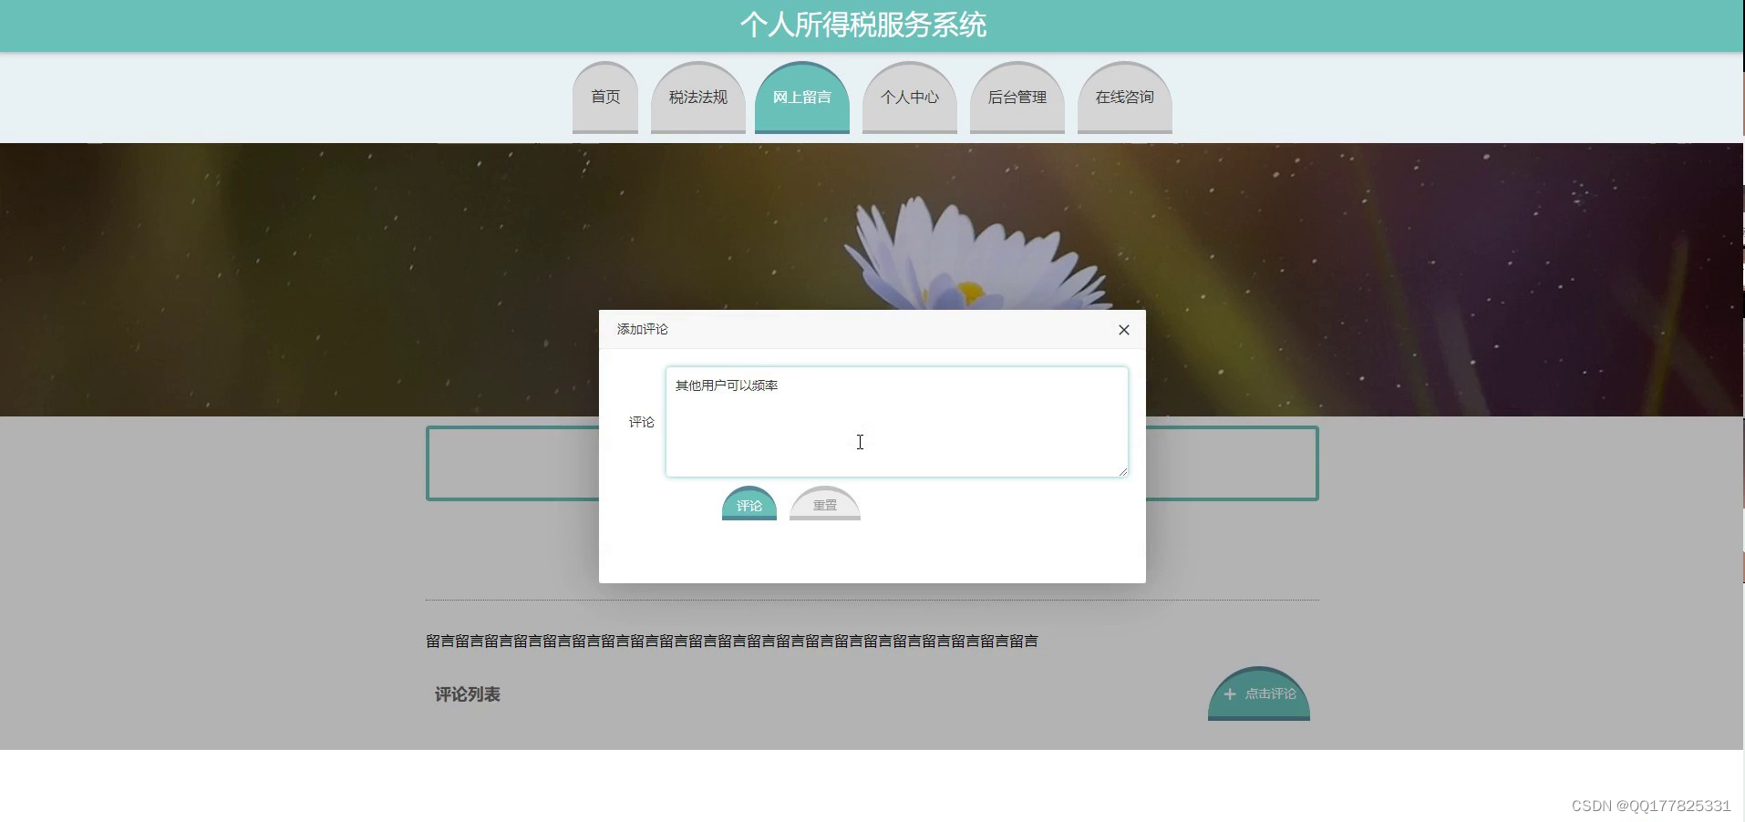Click the textarea resize handle corner
This screenshot has height=822, width=1745.
1122,470
